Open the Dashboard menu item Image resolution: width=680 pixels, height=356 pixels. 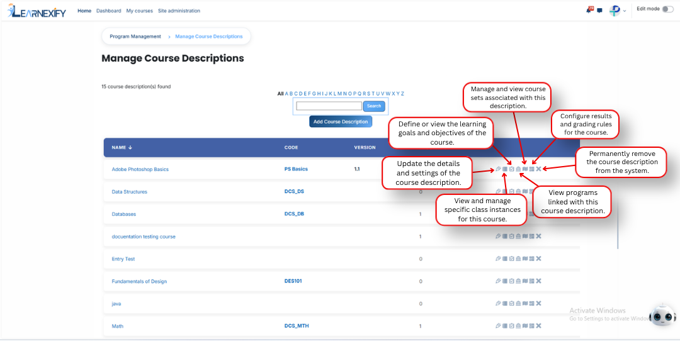point(108,11)
